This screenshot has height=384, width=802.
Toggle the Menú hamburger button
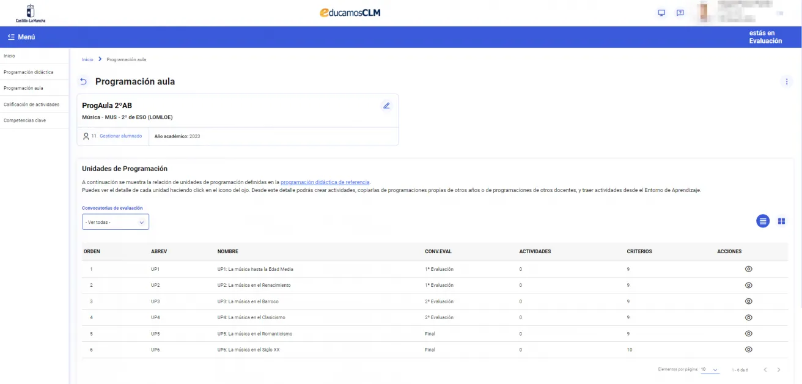tap(21, 37)
